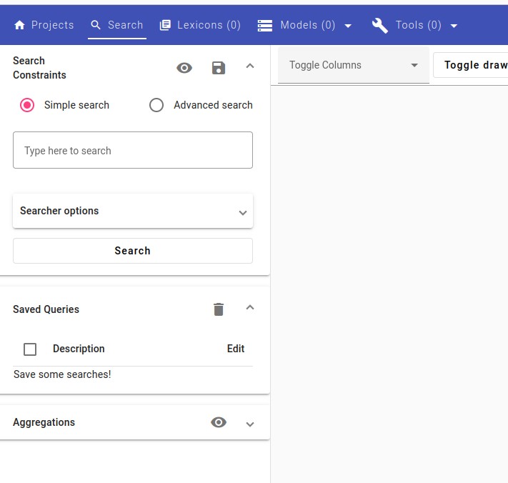Select the Simple search radio button
Viewport: 508px width, 483px height.
[x=27, y=105]
